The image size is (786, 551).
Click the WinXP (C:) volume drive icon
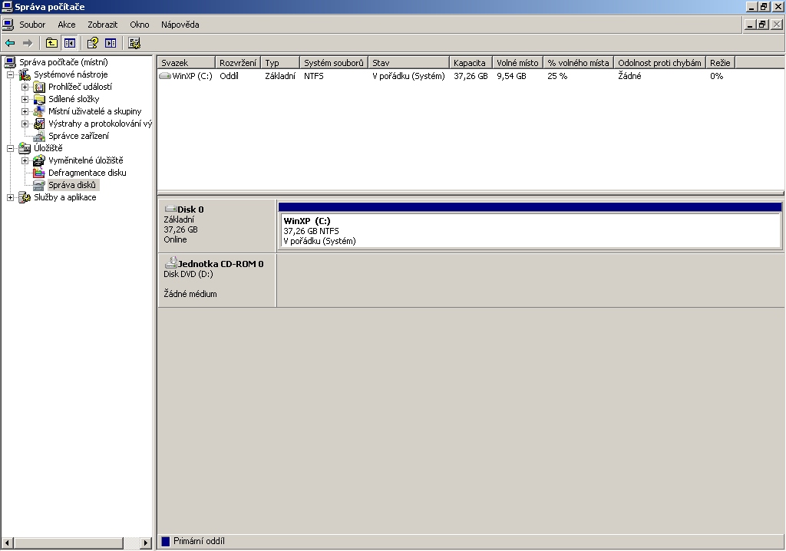pos(165,76)
